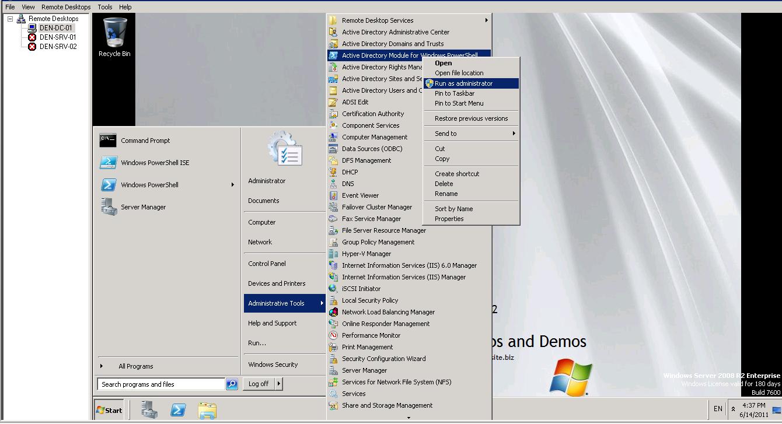782x424 pixels.
Task: Launch Windows PowerShell ISE icon
Action: (108, 163)
